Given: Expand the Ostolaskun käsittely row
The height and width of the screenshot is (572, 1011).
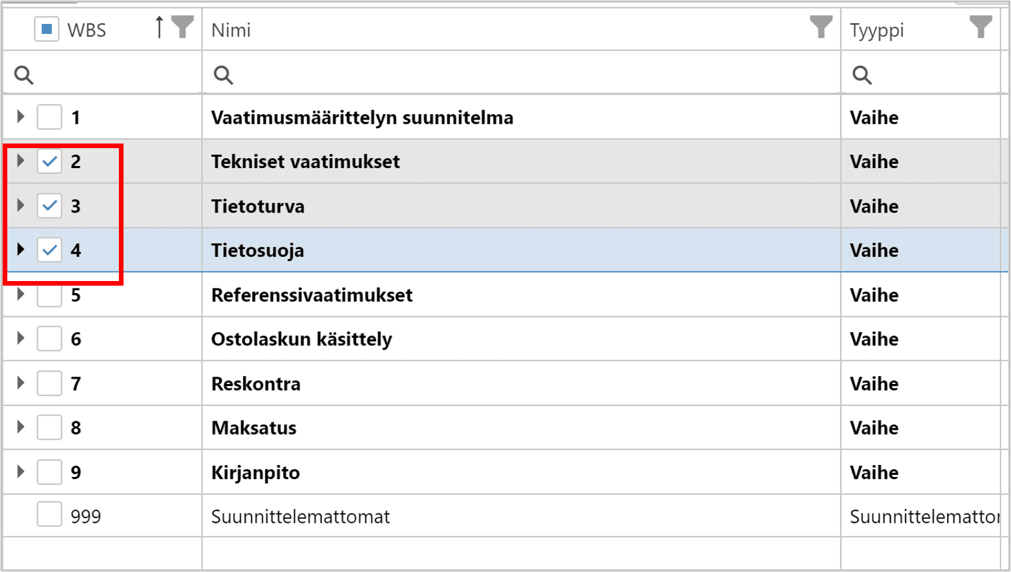Looking at the screenshot, I should (21, 338).
